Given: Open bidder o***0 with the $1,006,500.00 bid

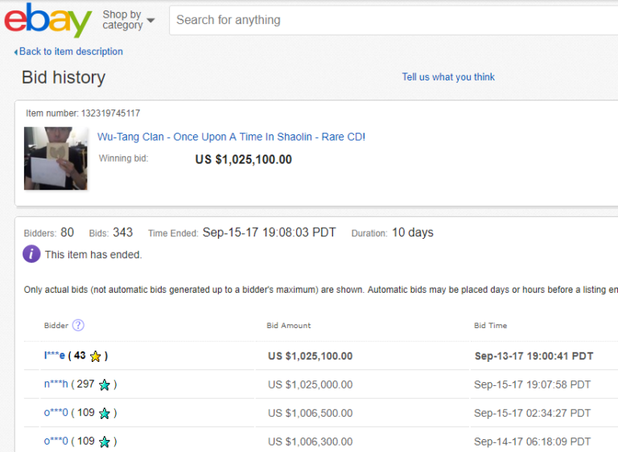Looking at the screenshot, I should (x=56, y=413).
